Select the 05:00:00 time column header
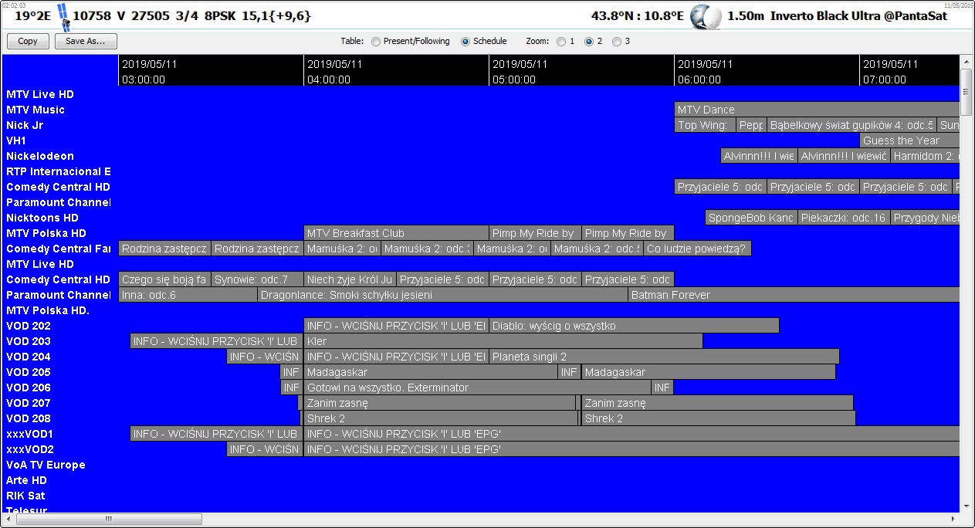Screen dimensions: 975x528 pyautogui.click(x=581, y=71)
